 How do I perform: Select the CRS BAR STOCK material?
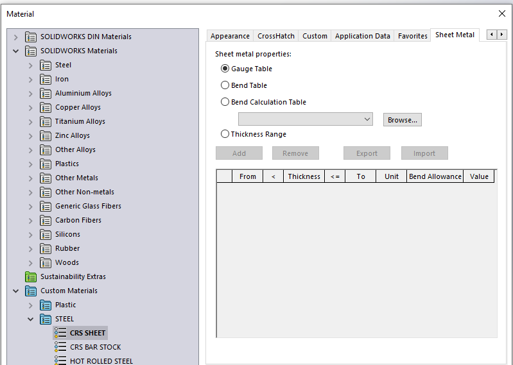(95, 347)
